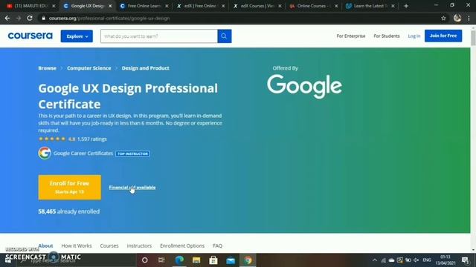
Task: Open Task View on the taskbar
Action: (x=161, y=260)
